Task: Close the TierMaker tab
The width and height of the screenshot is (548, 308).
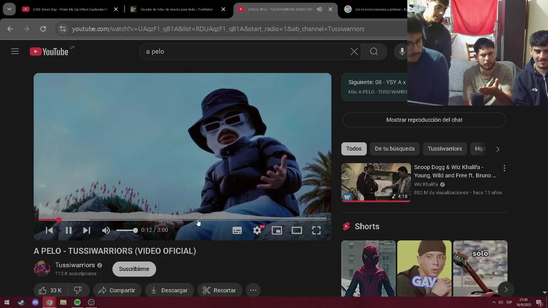Action: click(223, 9)
